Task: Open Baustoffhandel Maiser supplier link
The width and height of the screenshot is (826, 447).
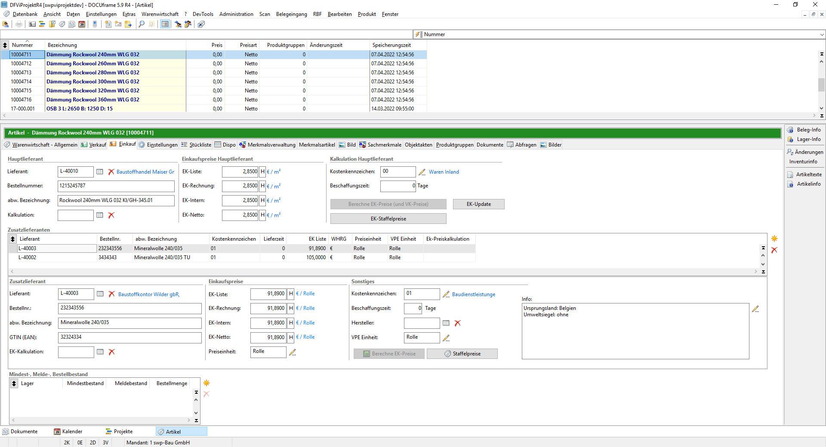Action: [145, 172]
